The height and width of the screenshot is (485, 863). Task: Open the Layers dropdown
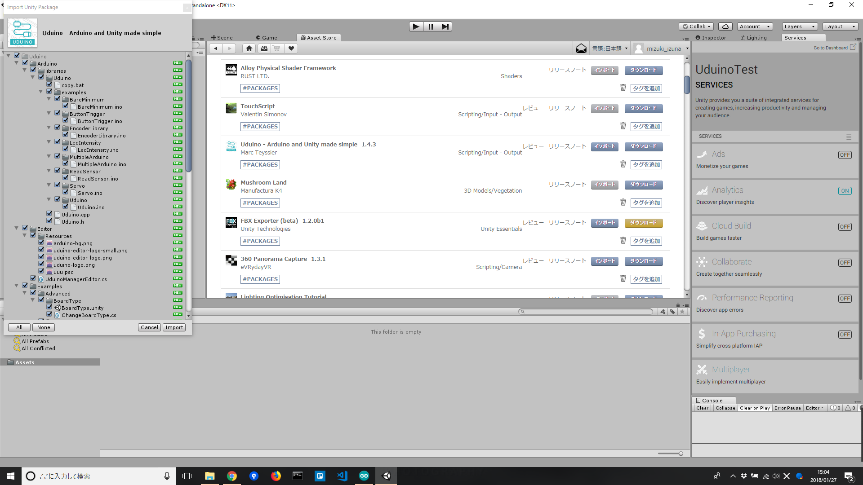(x=799, y=26)
